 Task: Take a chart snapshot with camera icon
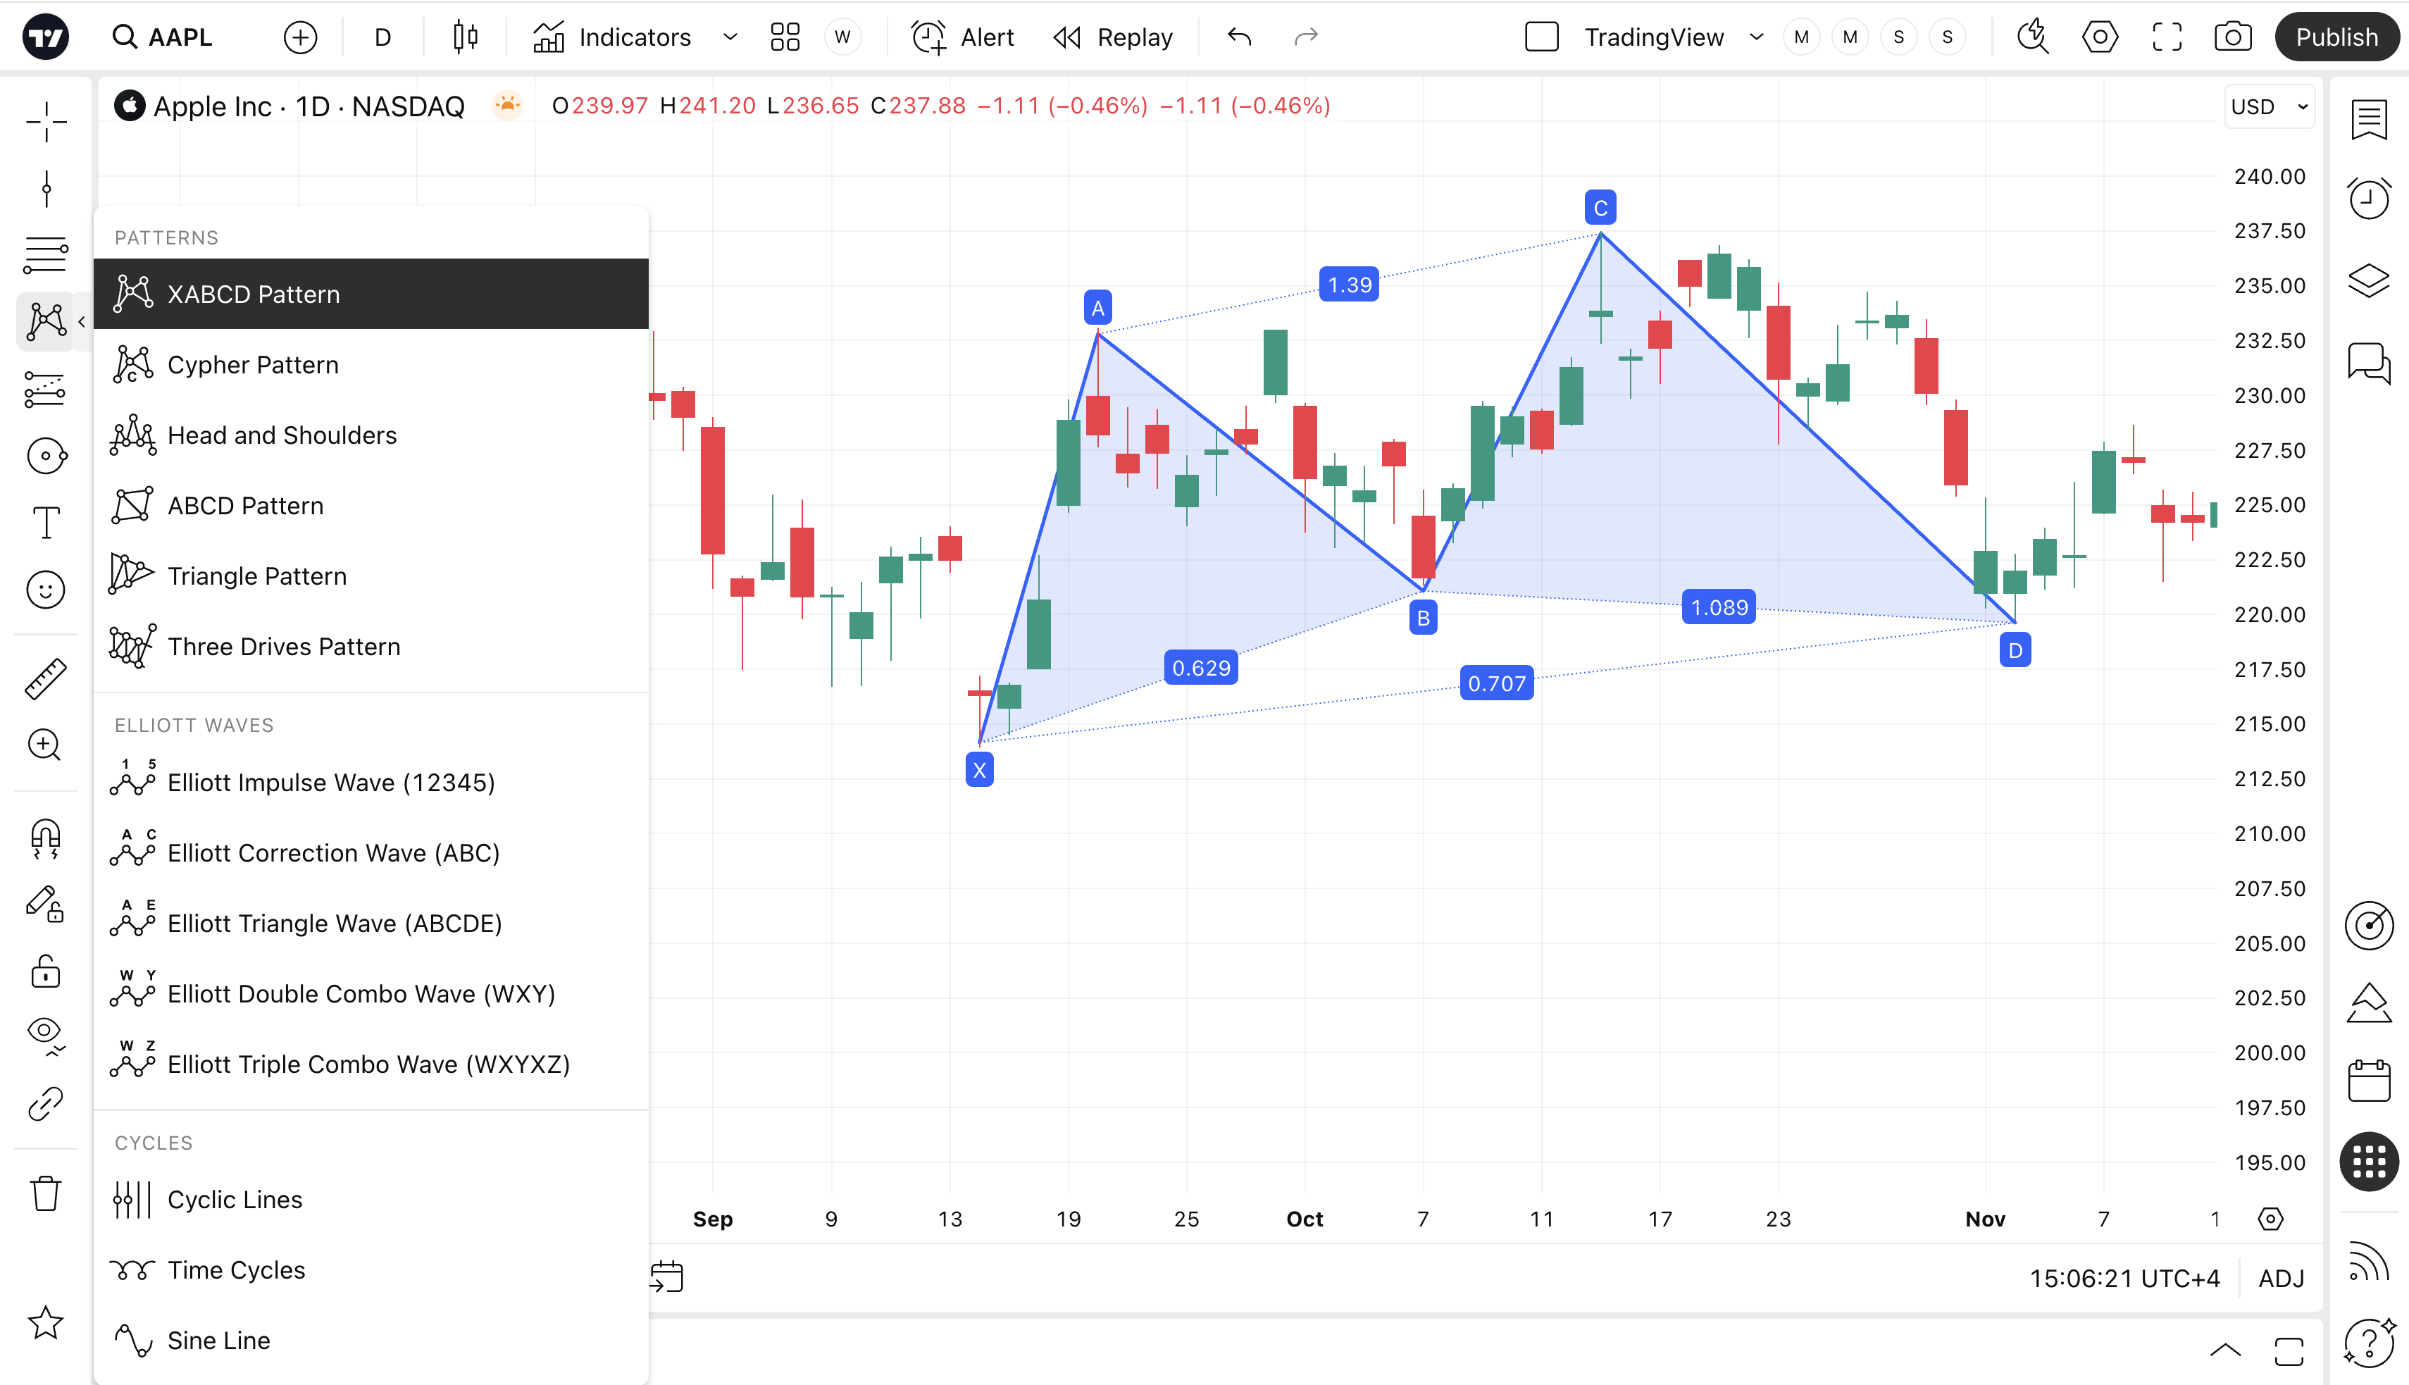2231,37
